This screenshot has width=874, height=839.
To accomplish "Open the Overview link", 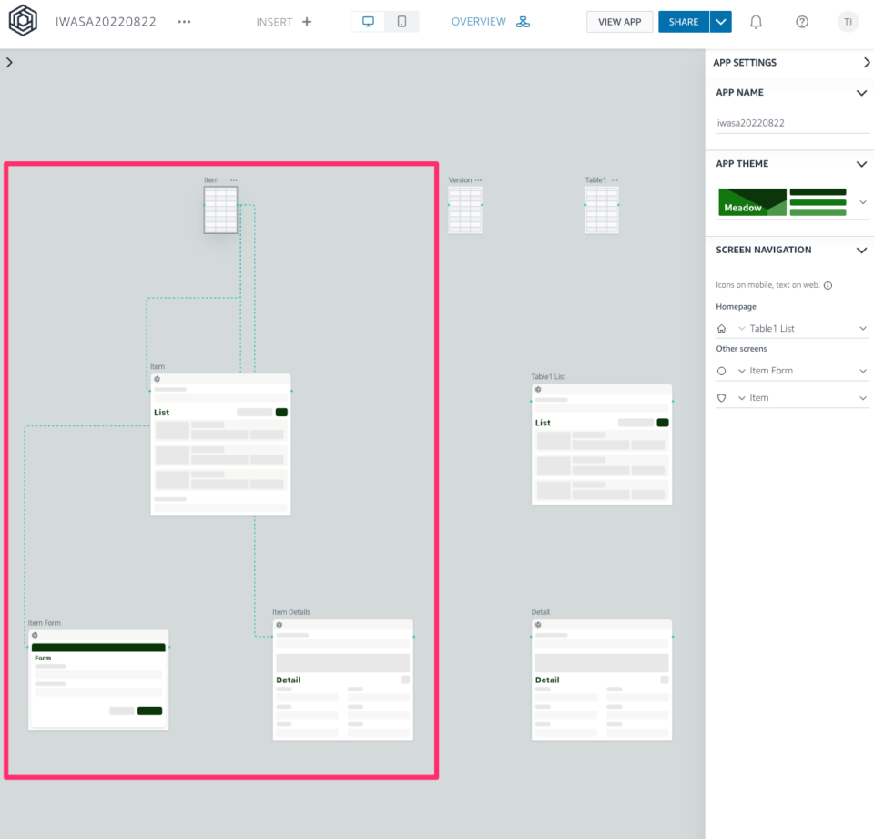I will pyautogui.click(x=479, y=22).
